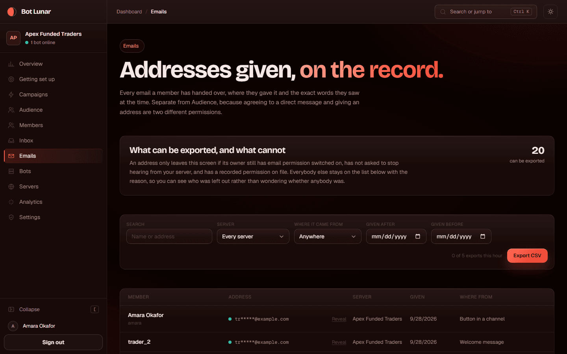The height and width of the screenshot is (354, 567).
Task: Click the Name or address search field
Action: pos(169,236)
